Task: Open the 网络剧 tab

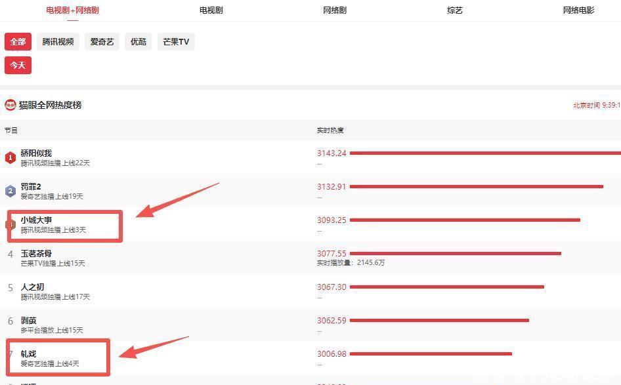Action: coord(335,10)
